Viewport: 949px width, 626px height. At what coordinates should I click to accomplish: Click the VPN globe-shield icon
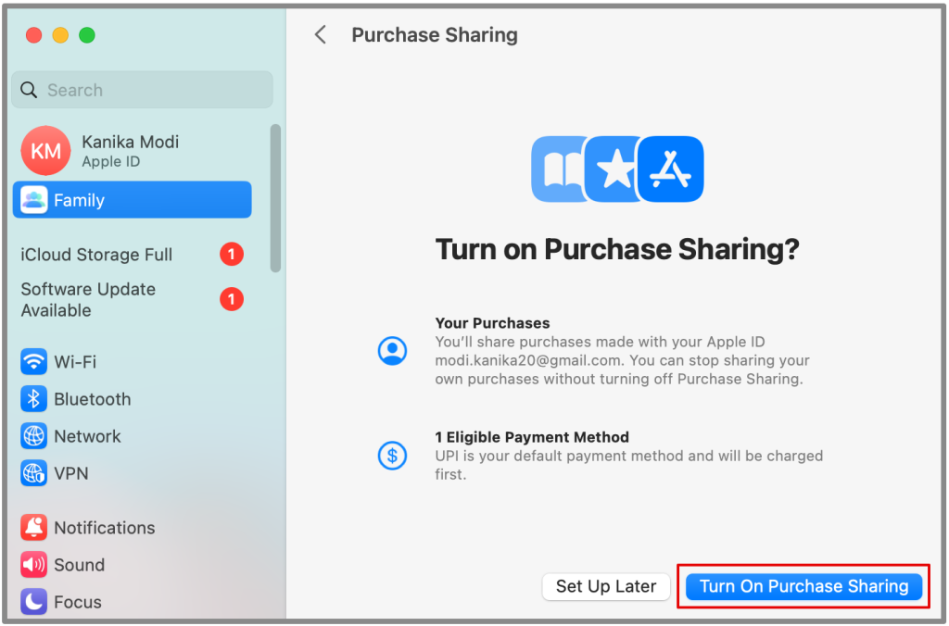34,473
